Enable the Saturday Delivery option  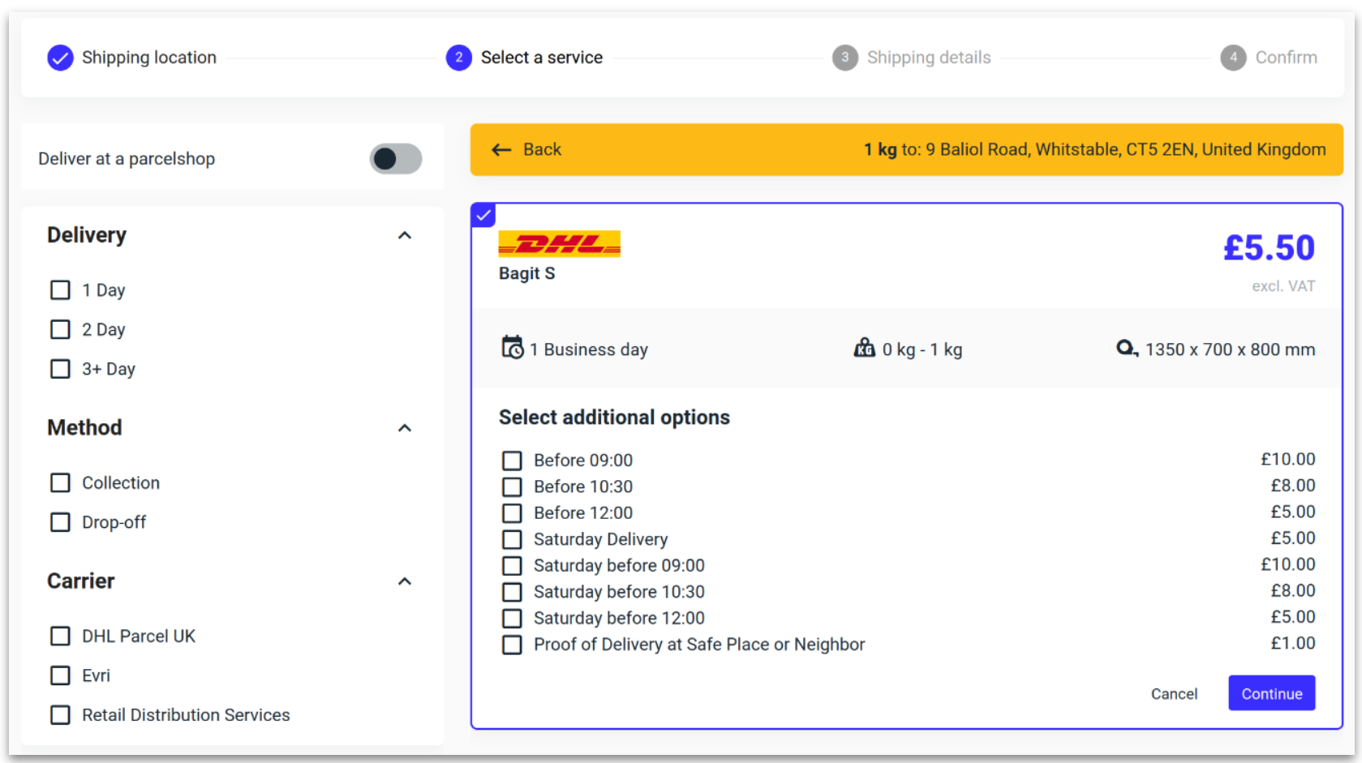click(x=512, y=539)
